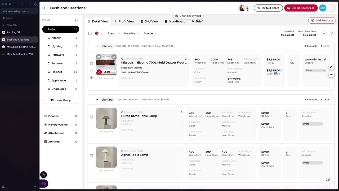Open supplier link www.winnin
This screenshot has width=339, height=191.
pyautogui.click(x=314, y=59)
